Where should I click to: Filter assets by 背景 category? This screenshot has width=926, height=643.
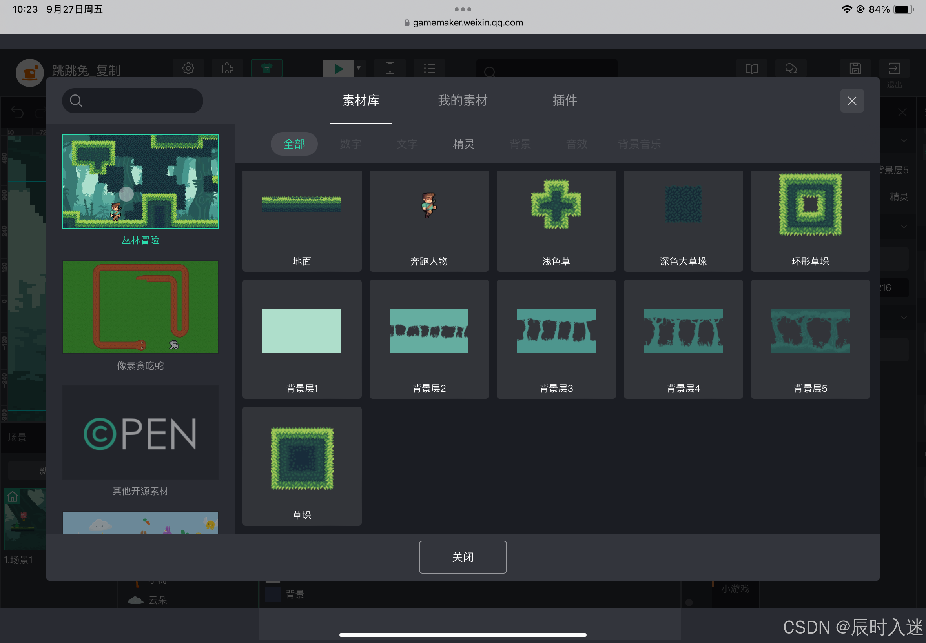click(520, 144)
